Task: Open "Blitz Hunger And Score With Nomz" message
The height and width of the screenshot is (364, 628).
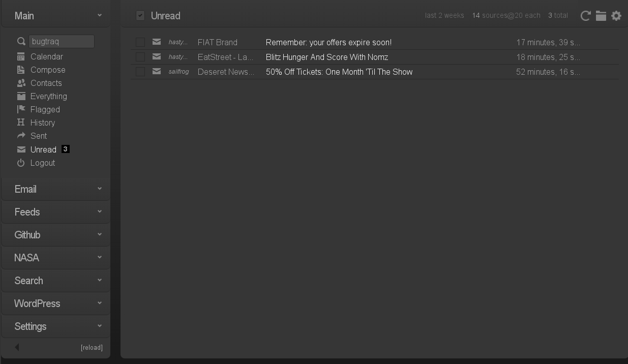Action: [x=326, y=57]
